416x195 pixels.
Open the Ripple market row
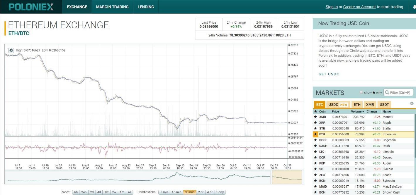pos(364,123)
